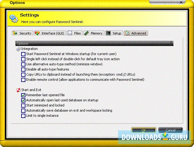Click the Settings title text
Screen dimensions: 194x147
pos(29,15)
